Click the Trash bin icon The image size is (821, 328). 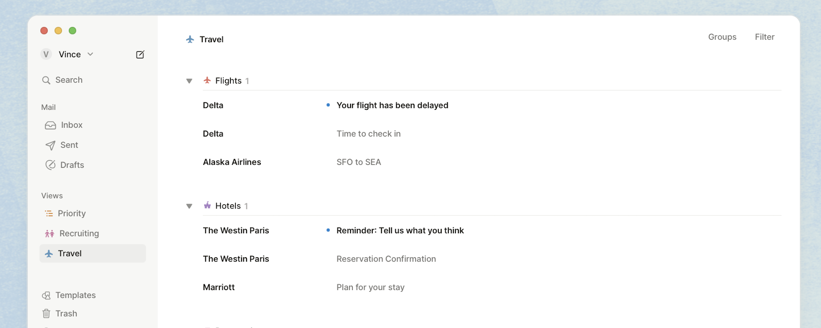(x=46, y=314)
